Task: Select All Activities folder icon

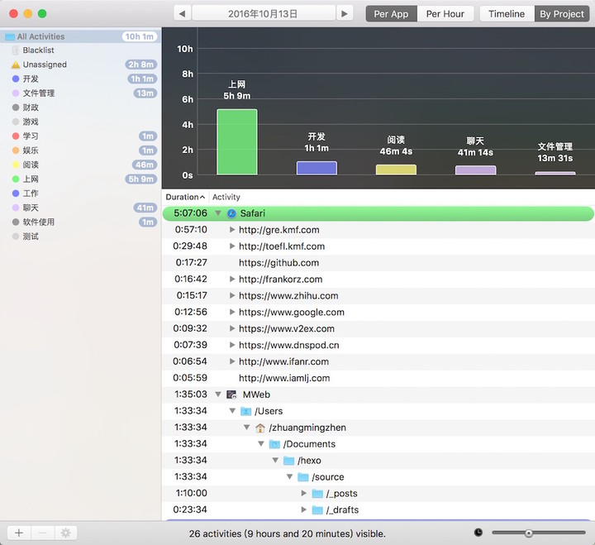Action: pos(9,37)
